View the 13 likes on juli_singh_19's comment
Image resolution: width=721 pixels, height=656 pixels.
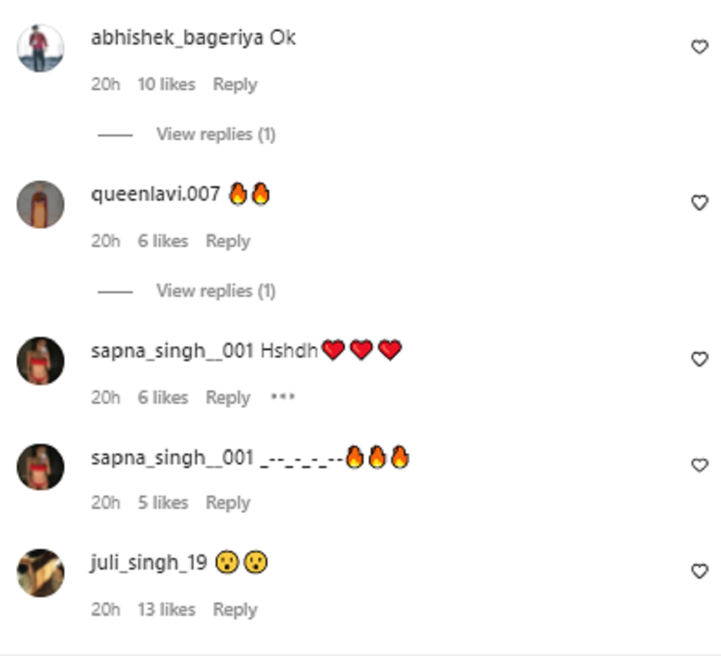point(166,609)
